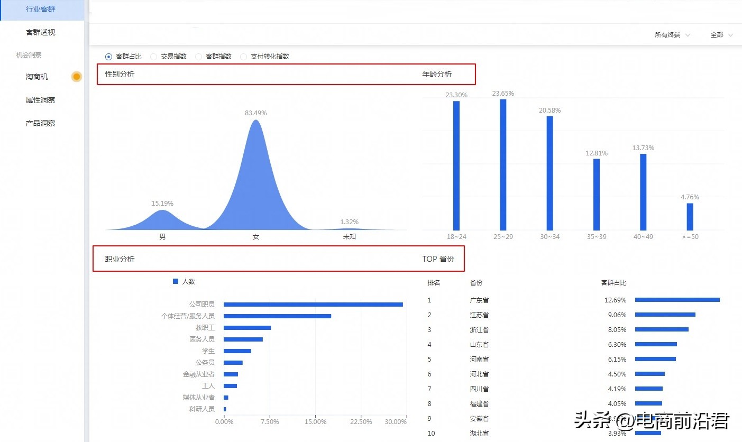Enable the 客群指数 metric option
The image size is (742, 442).
(x=199, y=57)
